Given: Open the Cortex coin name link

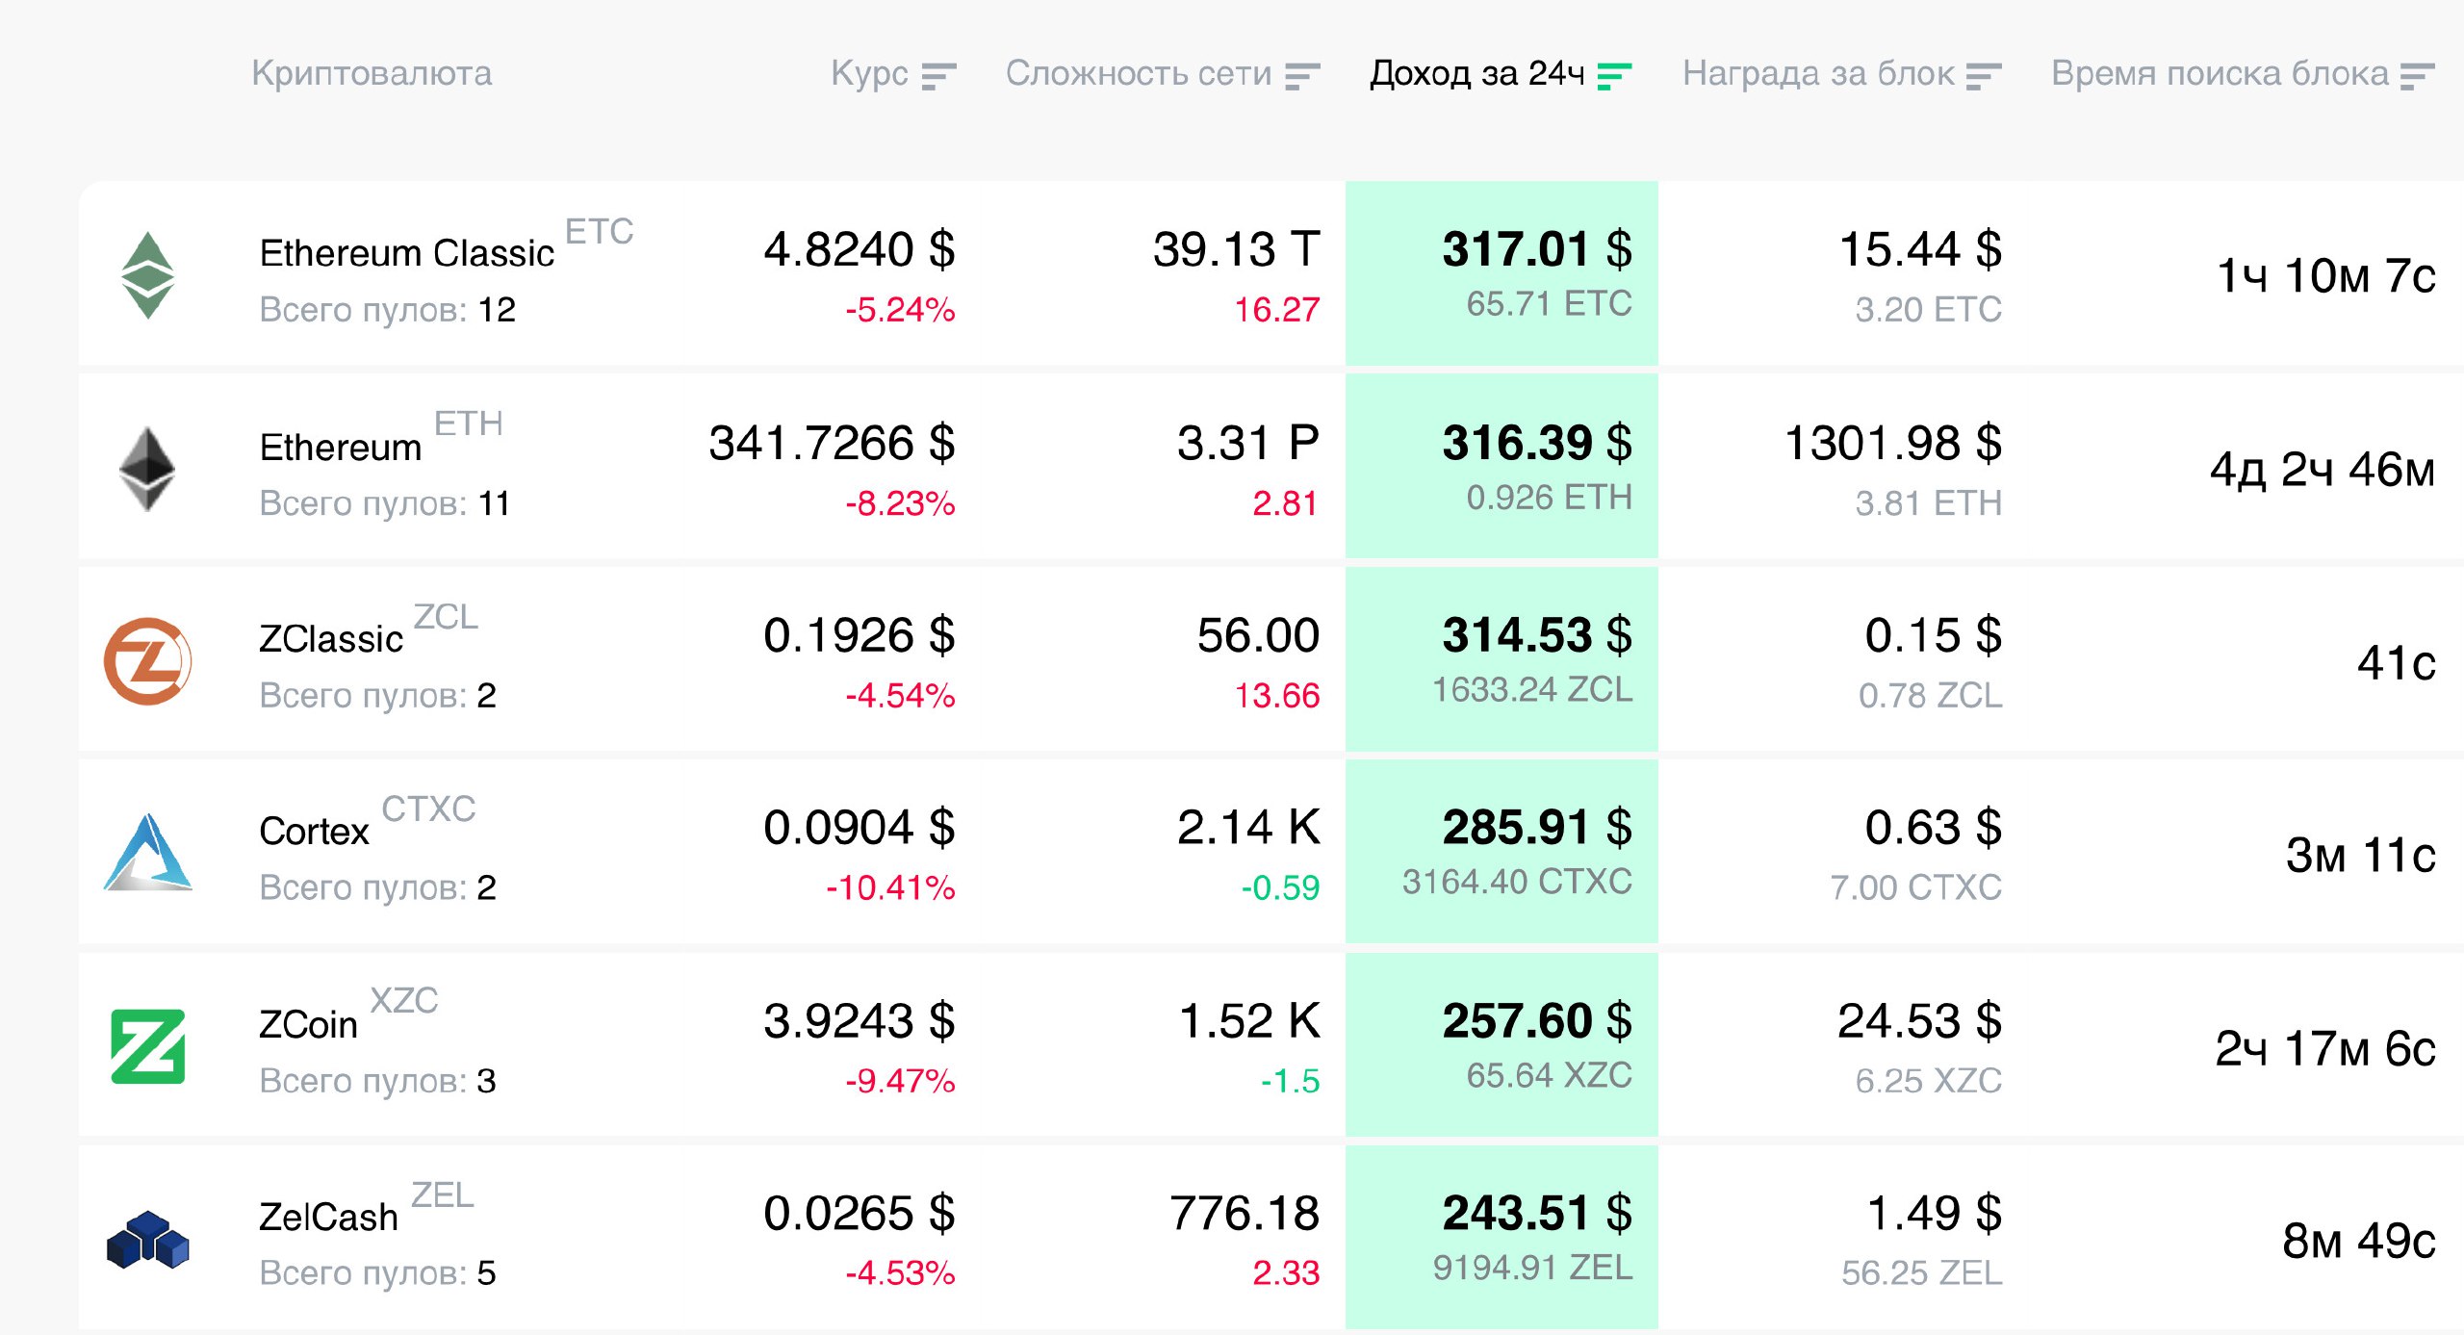Looking at the screenshot, I should 314,832.
